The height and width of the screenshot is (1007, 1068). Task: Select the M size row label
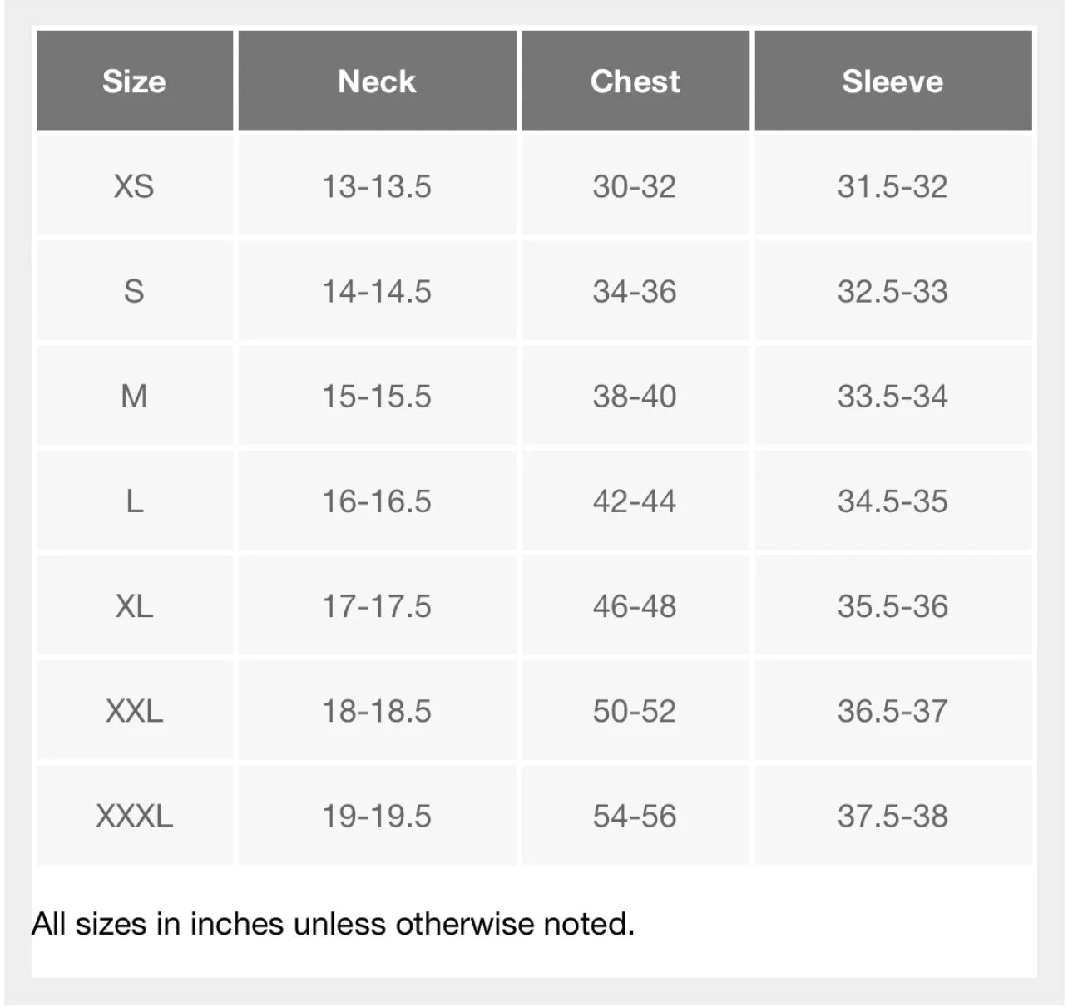pyautogui.click(x=134, y=396)
